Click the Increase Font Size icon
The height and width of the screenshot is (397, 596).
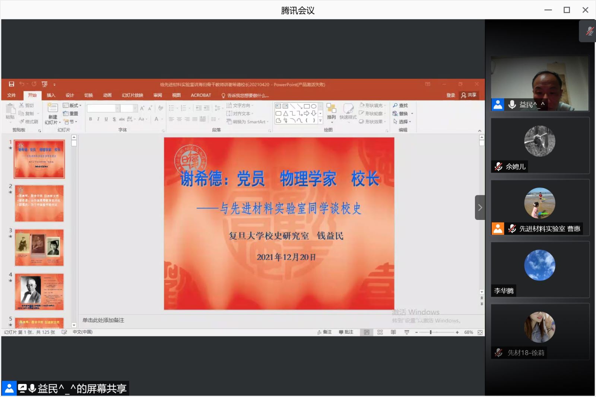coord(142,108)
